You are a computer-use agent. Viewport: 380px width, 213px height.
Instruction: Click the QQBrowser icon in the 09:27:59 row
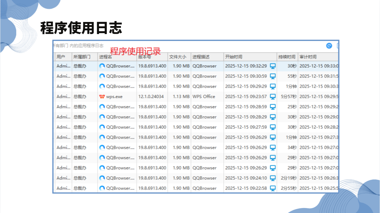pyautogui.click(x=102, y=127)
